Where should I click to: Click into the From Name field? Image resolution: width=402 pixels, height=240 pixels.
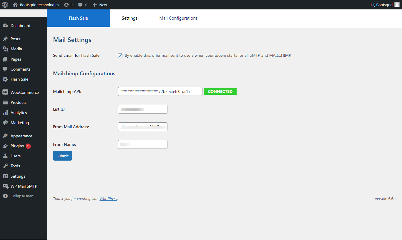tap(143, 144)
